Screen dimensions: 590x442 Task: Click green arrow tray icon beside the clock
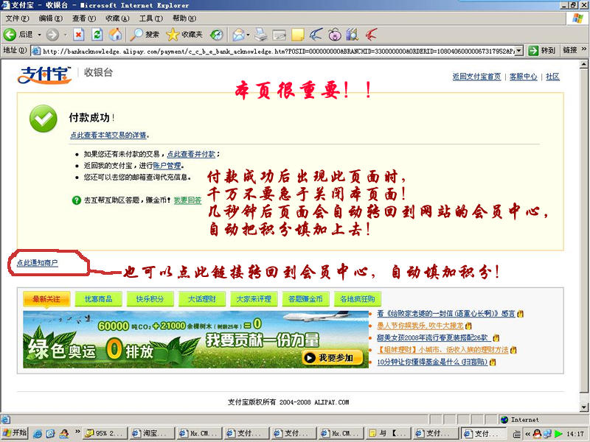pos(558,434)
